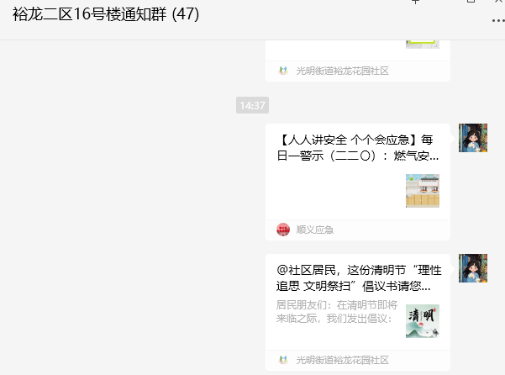The image size is (505, 375).
Task: Open sender's avatar beside the 清明节 article
Action: [473, 268]
